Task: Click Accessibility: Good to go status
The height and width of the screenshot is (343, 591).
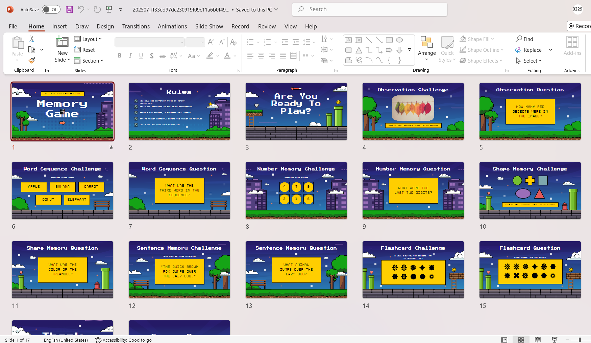Action: (123, 340)
